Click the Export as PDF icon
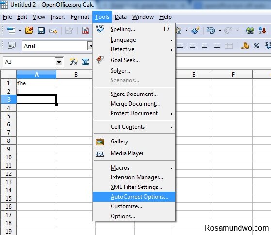This screenshot has width=271, height=235. pos(85,31)
